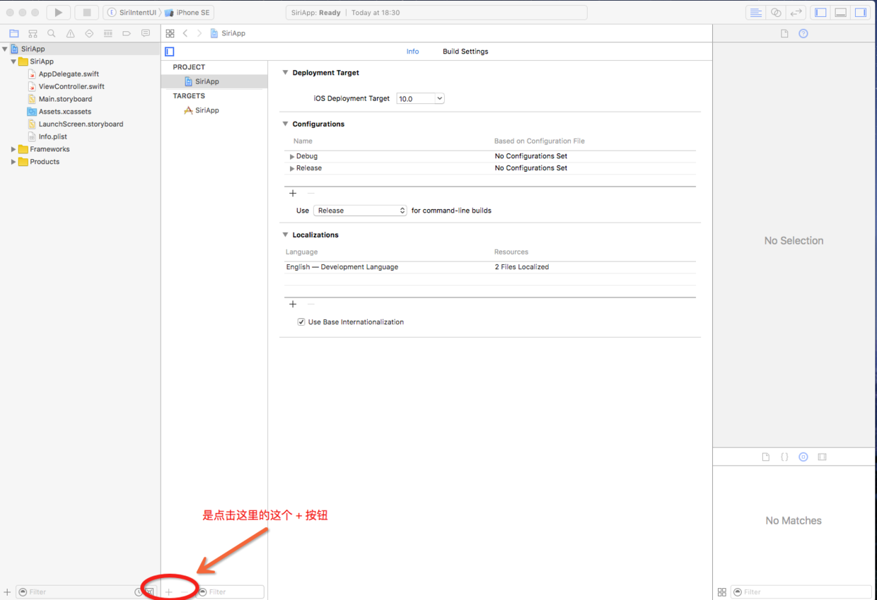Choose the iPhone SE run destination
Screen dimensions: 877x600
pos(188,13)
